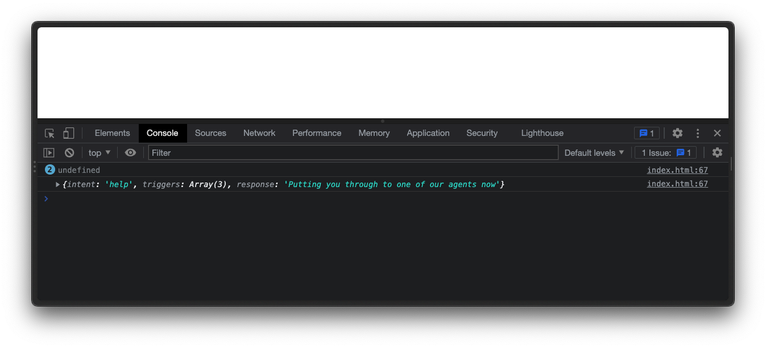Go to the Performance tab
The image size is (766, 348).
317,133
